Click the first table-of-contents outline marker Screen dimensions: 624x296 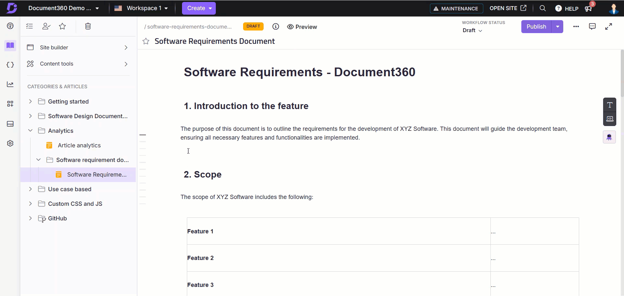pos(143,135)
